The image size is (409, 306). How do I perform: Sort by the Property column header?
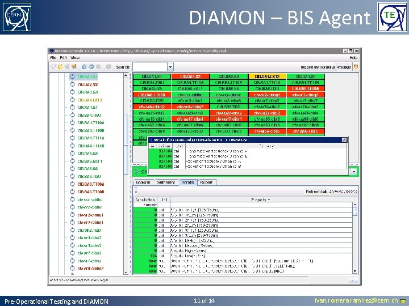(261, 200)
